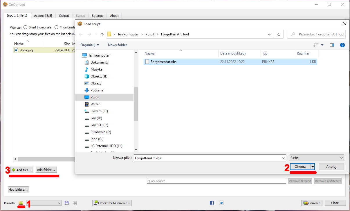Open the *.xbs file type dropdown
This screenshot has width=350, height=211.
tap(317, 158)
